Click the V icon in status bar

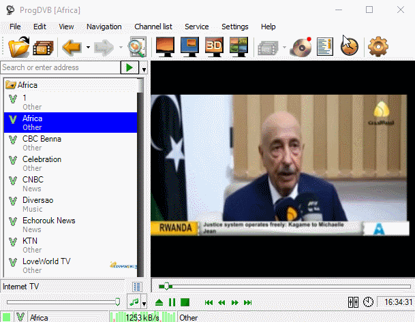pos(20,317)
